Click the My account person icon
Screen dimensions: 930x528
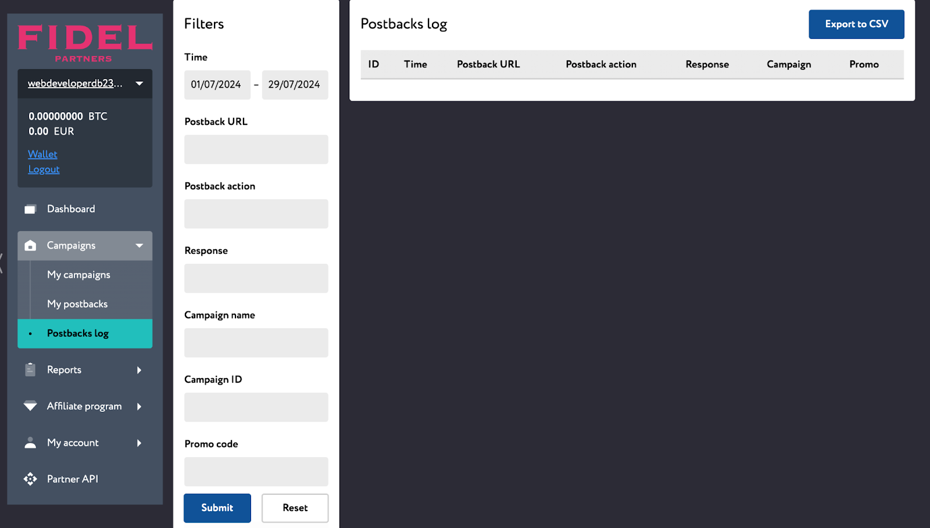(30, 443)
